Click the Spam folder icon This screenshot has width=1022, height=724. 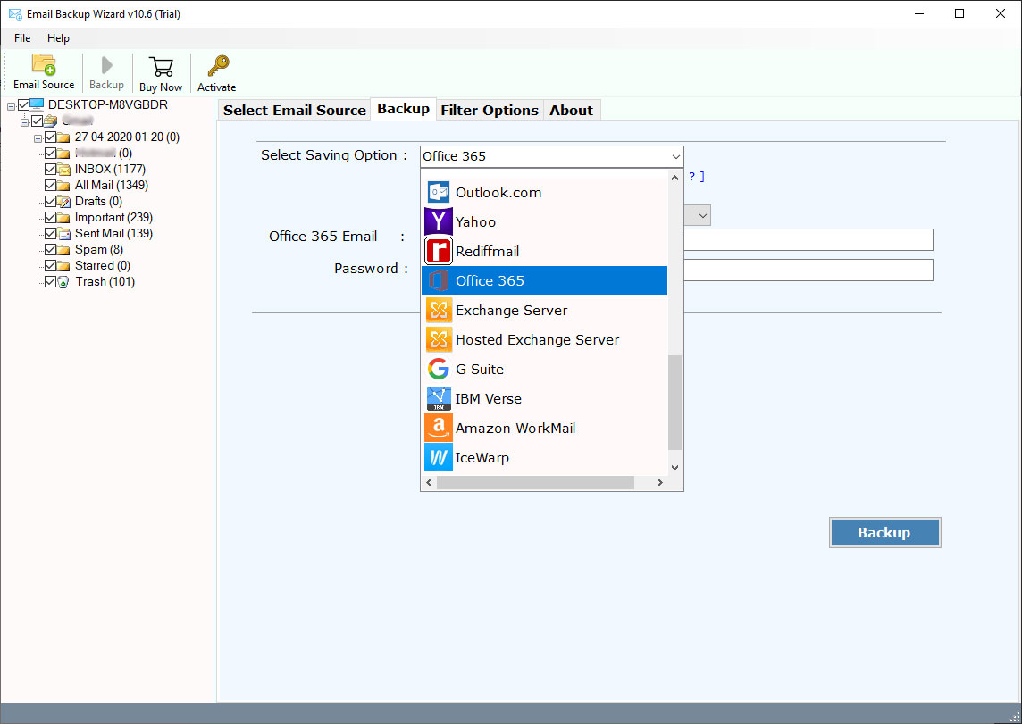tap(63, 249)
